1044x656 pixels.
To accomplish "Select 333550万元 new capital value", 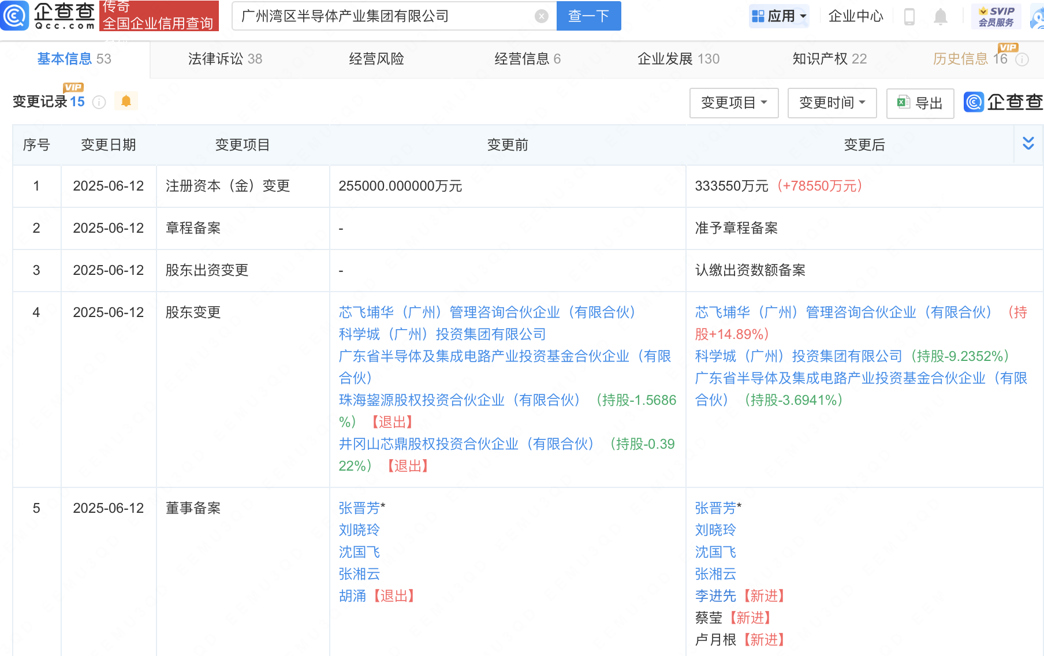I will (732, 186).
